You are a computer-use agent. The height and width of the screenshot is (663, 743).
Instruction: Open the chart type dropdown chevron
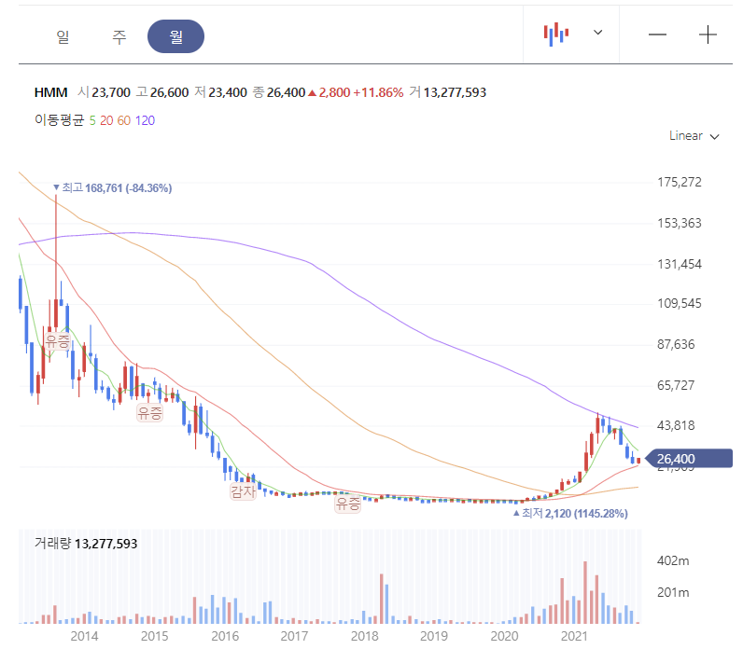click(x=598, y=33)
